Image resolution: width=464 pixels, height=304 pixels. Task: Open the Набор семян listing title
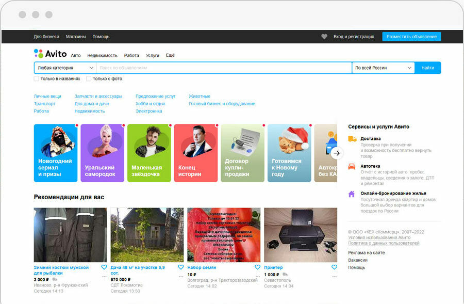pos(202,267)
